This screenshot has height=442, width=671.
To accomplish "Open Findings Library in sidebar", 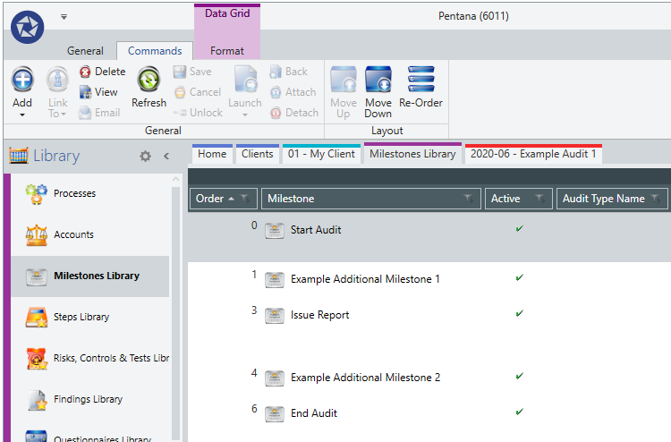I will pos(89,399).
